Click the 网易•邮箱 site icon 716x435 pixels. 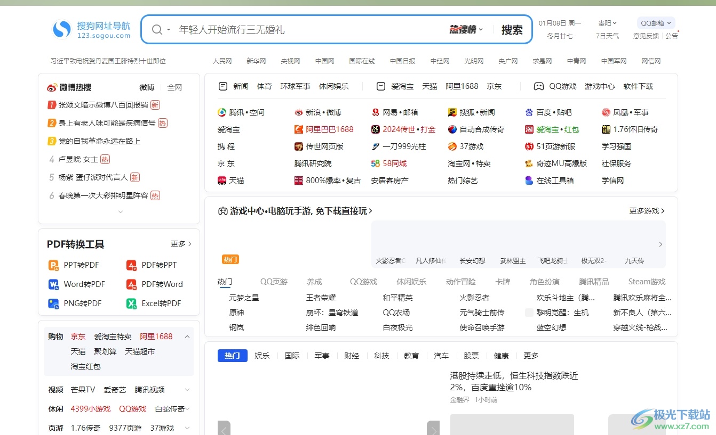[x=376, y=112]
